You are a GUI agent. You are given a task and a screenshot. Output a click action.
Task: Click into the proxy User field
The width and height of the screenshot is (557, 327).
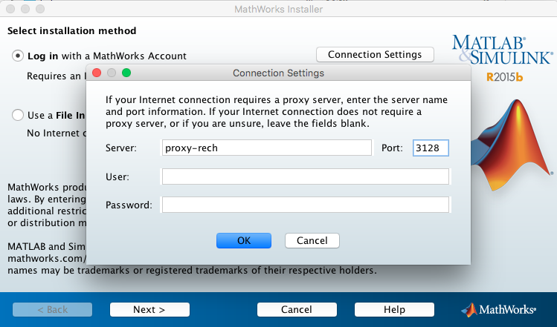[305, 176]
